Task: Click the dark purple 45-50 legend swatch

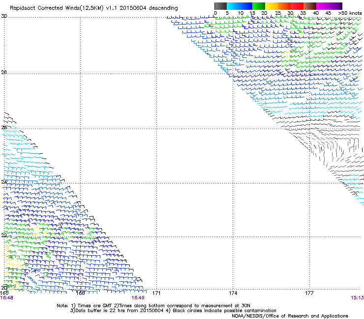Action: pos(335,6)
